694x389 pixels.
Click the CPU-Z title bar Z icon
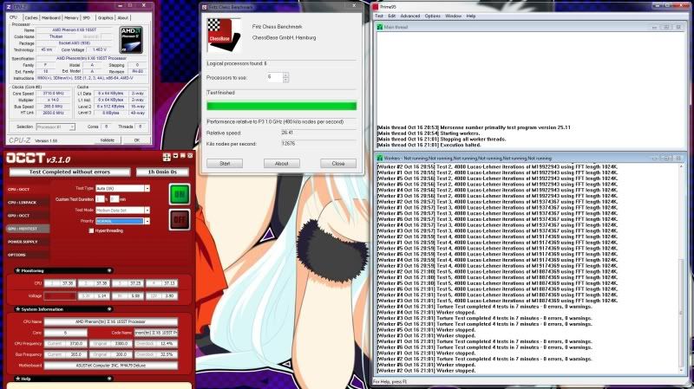tap(9, 7)
